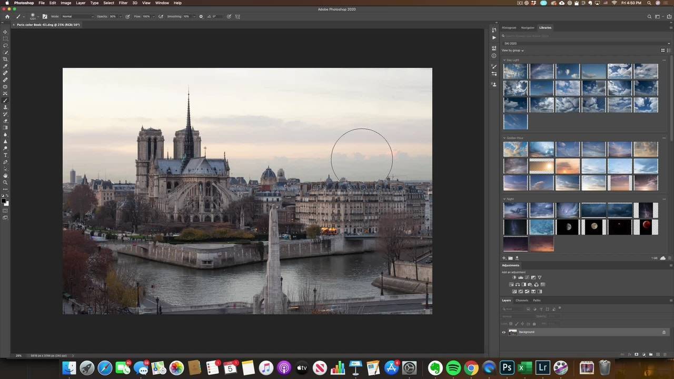The image size is (674, 379).
Task: Open the Filter menu
Action: [x=123, y=3]
